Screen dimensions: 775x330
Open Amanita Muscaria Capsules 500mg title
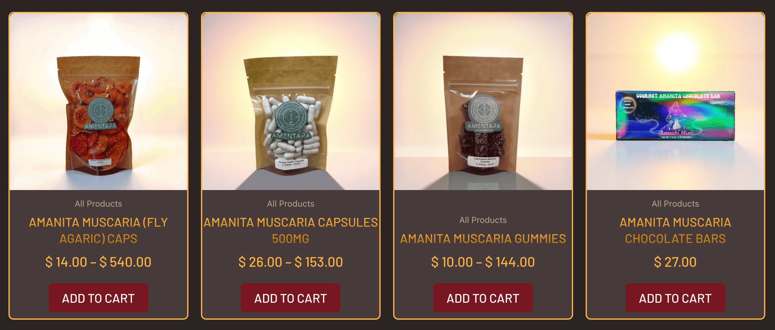coord(291,230)
